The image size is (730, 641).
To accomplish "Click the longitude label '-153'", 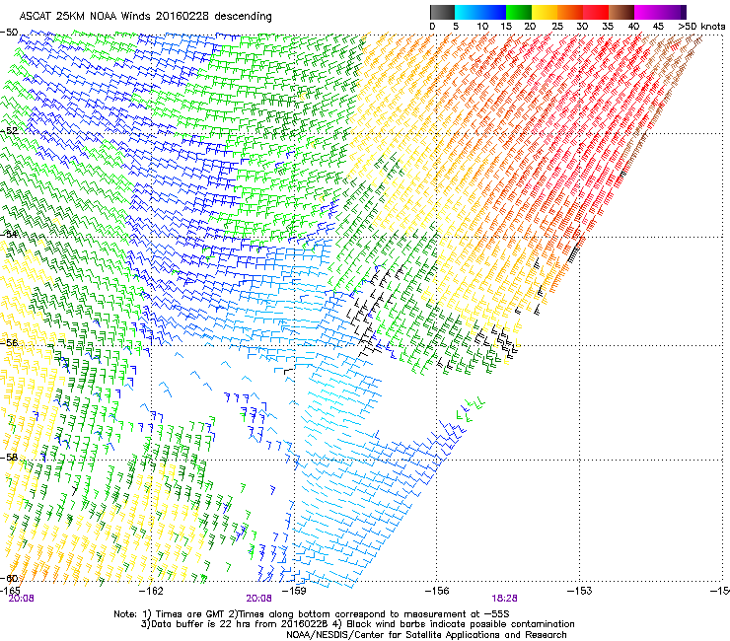I will tap(579, 591).
